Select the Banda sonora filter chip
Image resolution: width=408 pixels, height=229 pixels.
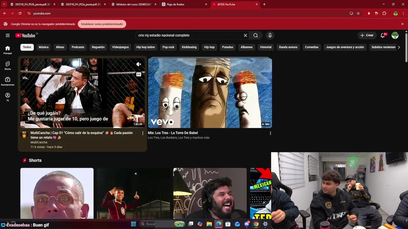point(288,47)
